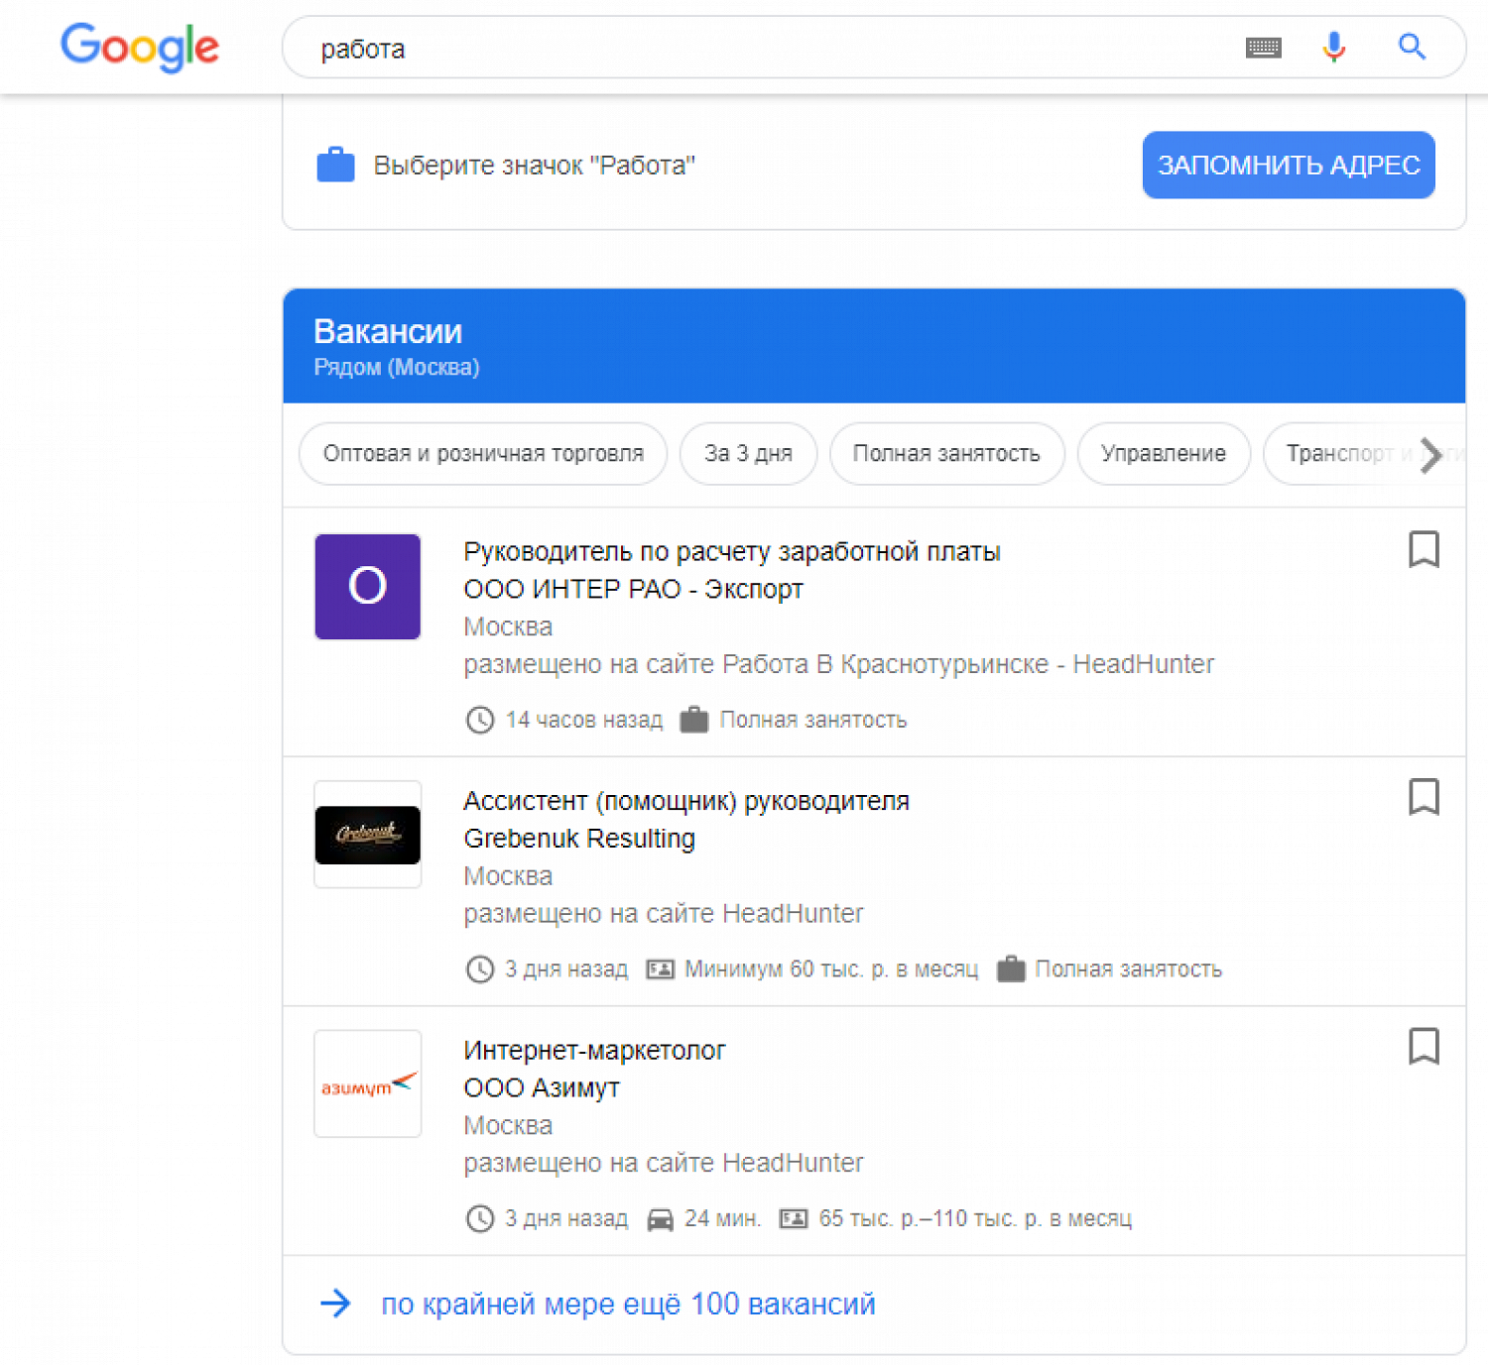
Task: Filter by Полная занятость chip
Action: (x=946, y=454)
